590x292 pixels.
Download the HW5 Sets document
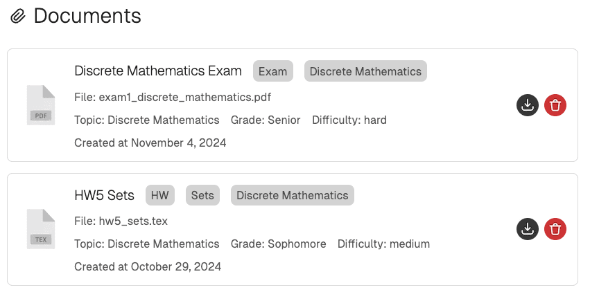(x=528, y=229)
